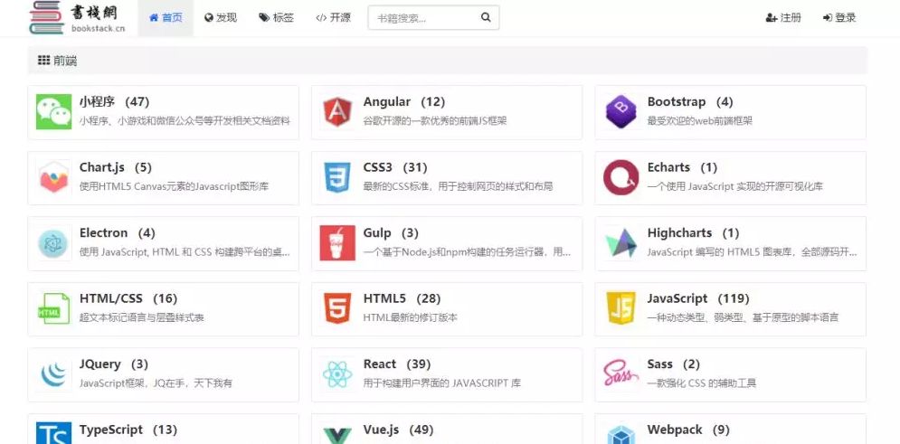Click description 超文本标记语言与层叠样式表
This screenshot has width=900, height=444.
141,317
